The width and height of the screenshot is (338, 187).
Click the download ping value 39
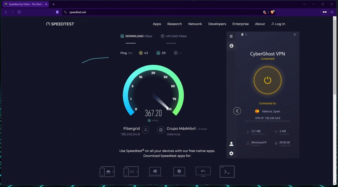tap(164, 53)
